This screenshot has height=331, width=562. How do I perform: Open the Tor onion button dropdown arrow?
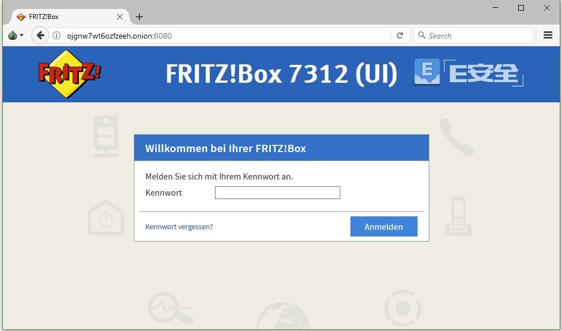(x=21, y=35)
